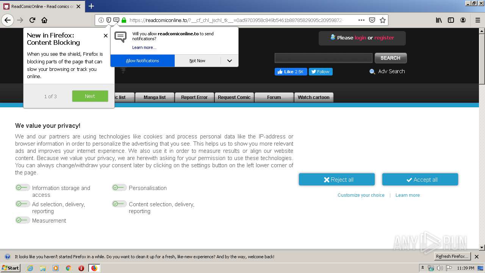Click the forward navigation arrow

[20, 20]
